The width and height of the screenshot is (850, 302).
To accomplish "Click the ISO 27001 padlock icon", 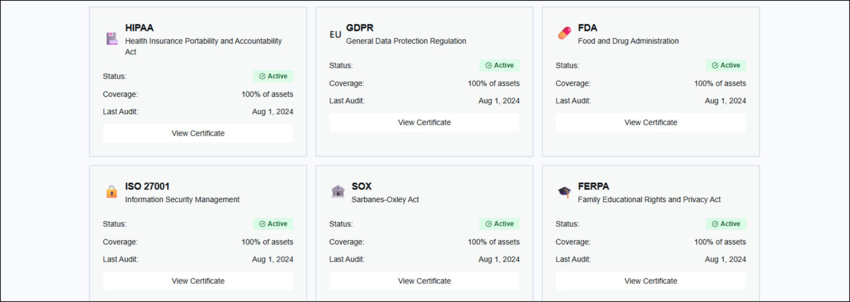I will point(112,192).
